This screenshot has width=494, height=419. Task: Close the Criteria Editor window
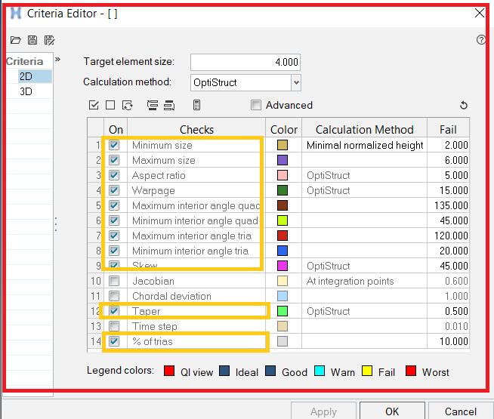click(x=480, y=13)
